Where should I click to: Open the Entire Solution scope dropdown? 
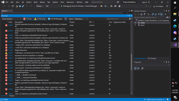click(11, 19)
